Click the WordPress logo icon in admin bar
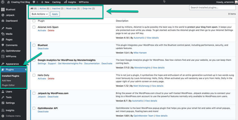This screenshot has width=238, height=120. [x=3, y=2]
